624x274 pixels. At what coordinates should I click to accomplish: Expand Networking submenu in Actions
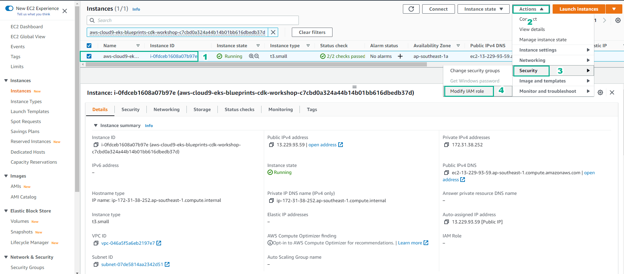click(553, 60)
